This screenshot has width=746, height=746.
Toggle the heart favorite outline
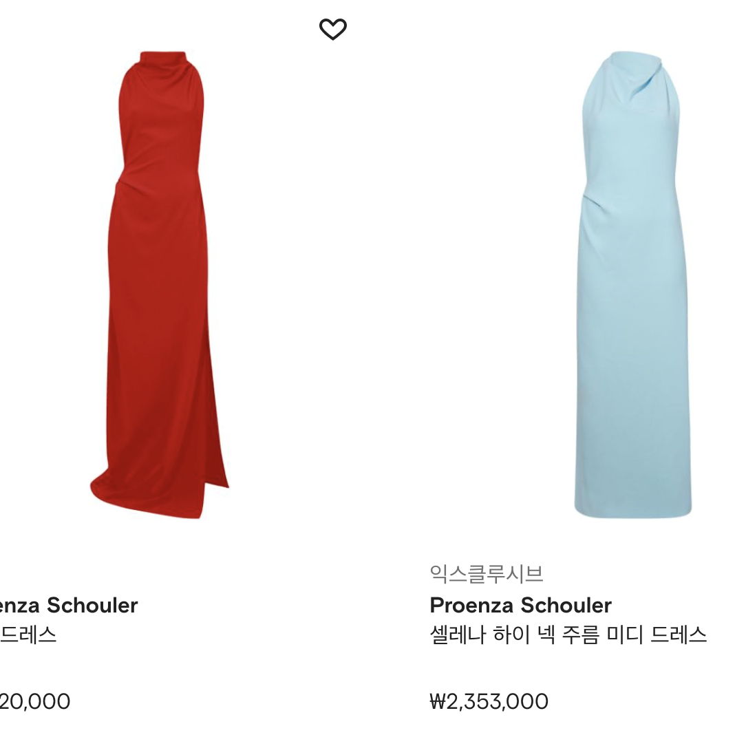point(332,29)
